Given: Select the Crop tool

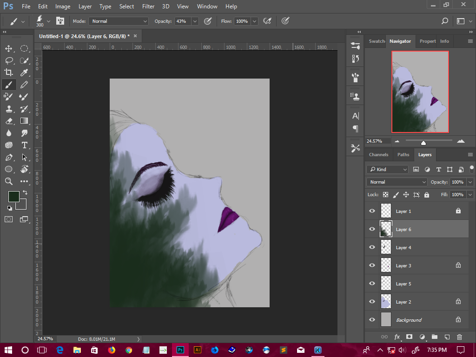Looking at the screenshot, I should pos(9,72).
